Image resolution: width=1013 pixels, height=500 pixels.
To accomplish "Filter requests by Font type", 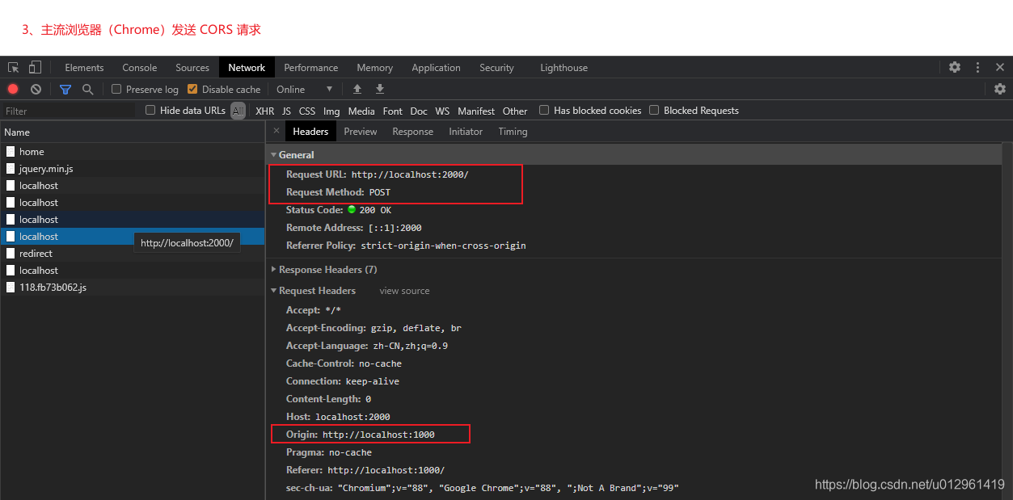I will click(393, 111).
